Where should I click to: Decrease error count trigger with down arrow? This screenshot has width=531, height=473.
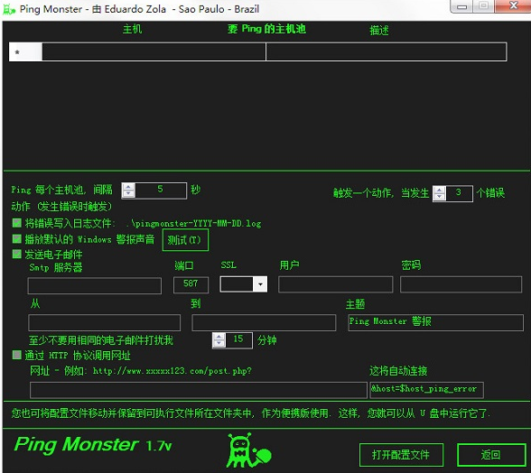pyautogui.click(x=439, y=198)
